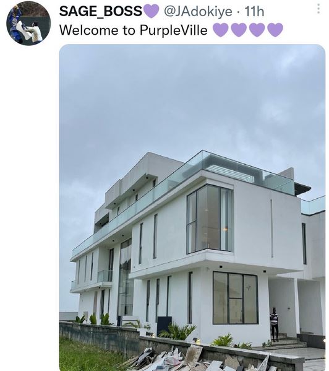Click the upper-floor corner glass window
The width and height of the screenshot is (329, 371).
tap(210, 219)
